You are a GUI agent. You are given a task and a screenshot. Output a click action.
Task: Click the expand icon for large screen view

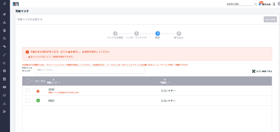[x=253, y=71]
